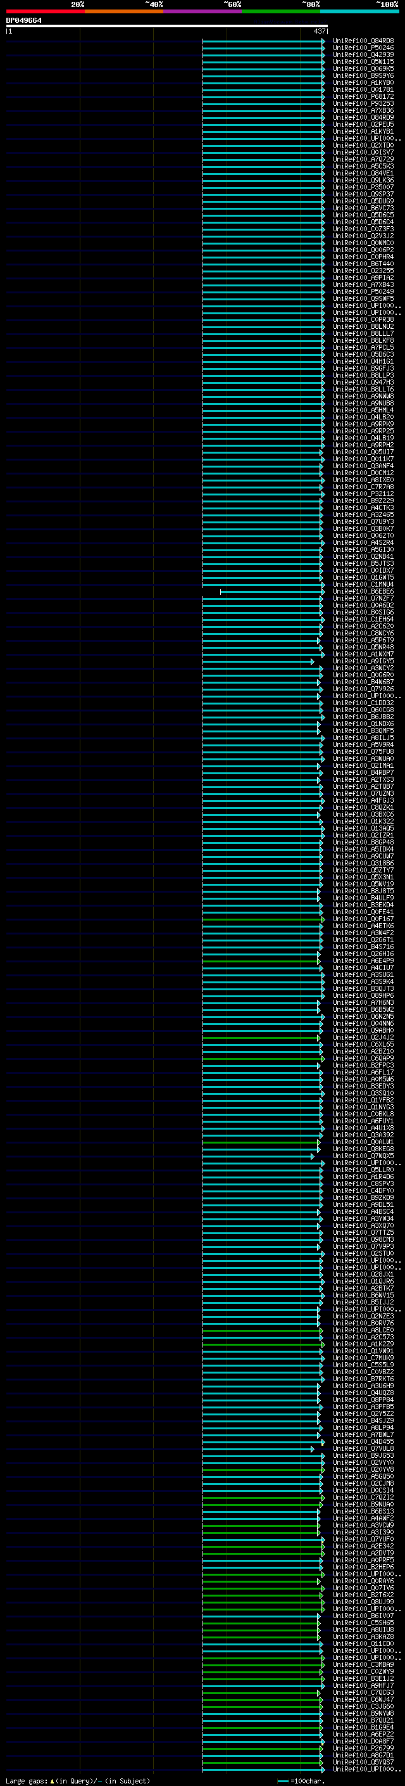Screen dimensions: 405x1786
Task: Open hit UniRef100_A1KYB0
Action: (363, 82)
